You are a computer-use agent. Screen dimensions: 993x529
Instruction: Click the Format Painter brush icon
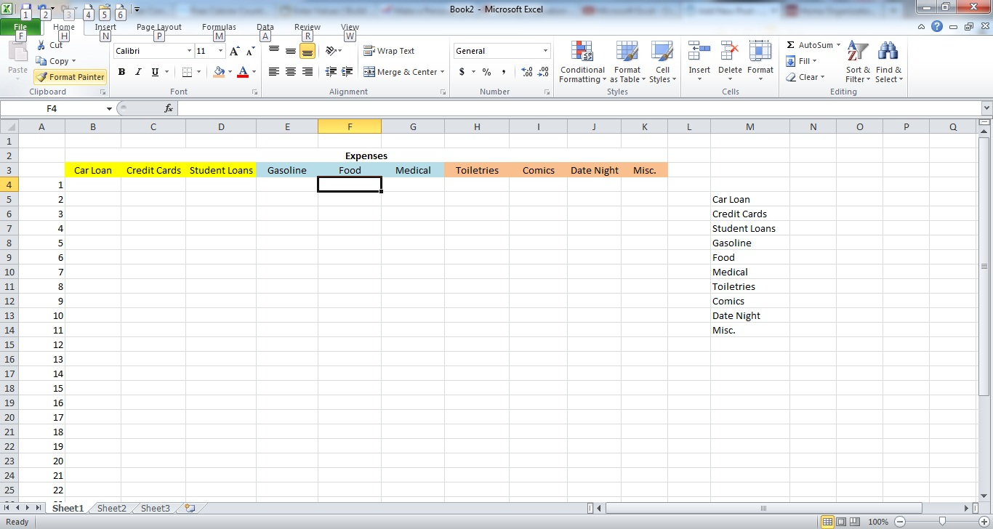(42, 77)
